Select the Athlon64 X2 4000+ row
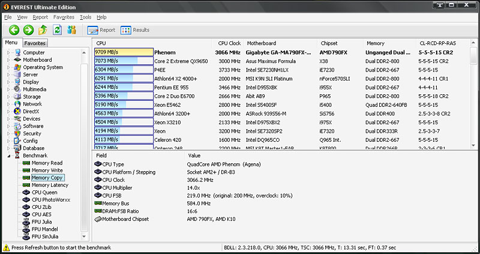 tap(281, 79)
